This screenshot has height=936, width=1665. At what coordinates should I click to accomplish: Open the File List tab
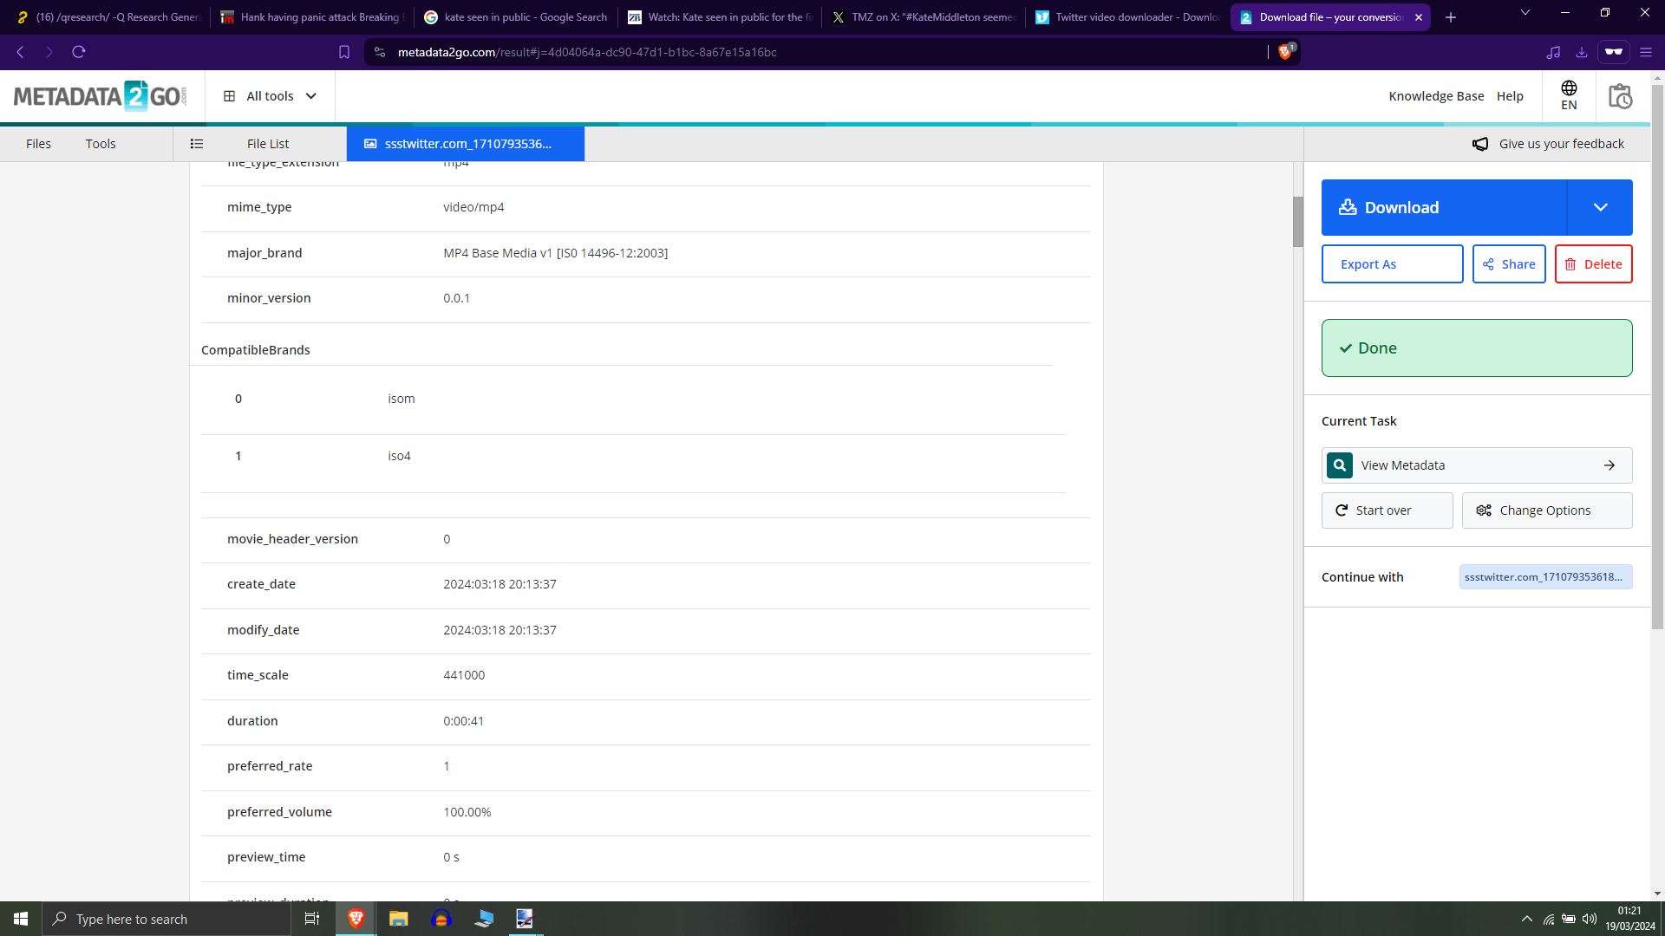(268, 144)
